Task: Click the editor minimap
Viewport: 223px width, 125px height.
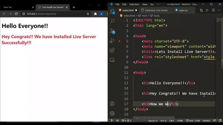Action: click(219, 20)
